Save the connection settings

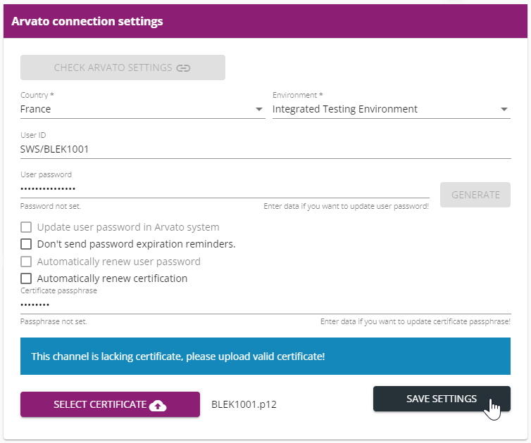point(442,399)
